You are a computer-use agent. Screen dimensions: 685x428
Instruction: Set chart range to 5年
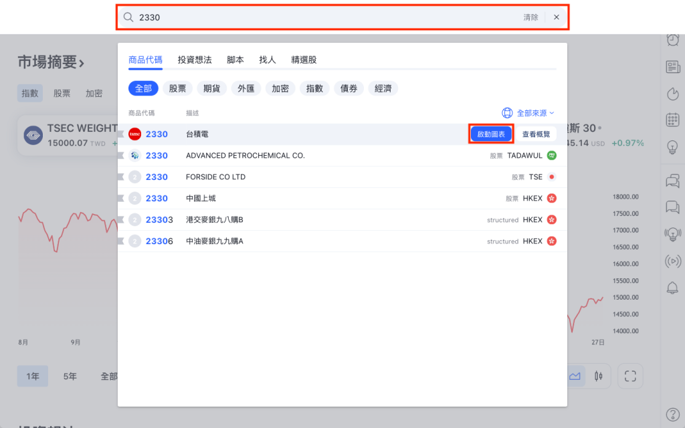tap(70, 376)
